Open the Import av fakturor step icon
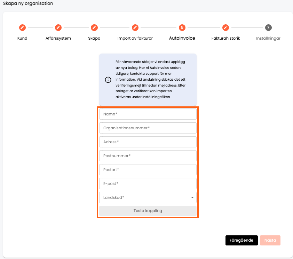The image size is (293, 259). pos(135,27)
